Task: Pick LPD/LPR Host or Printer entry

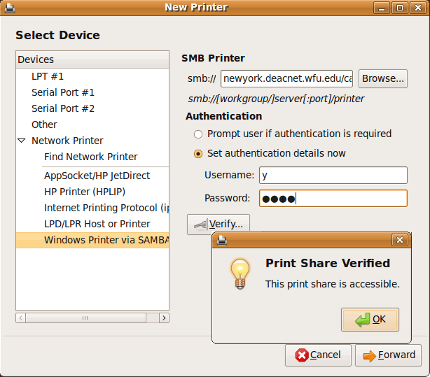Action: click(97, 224)
